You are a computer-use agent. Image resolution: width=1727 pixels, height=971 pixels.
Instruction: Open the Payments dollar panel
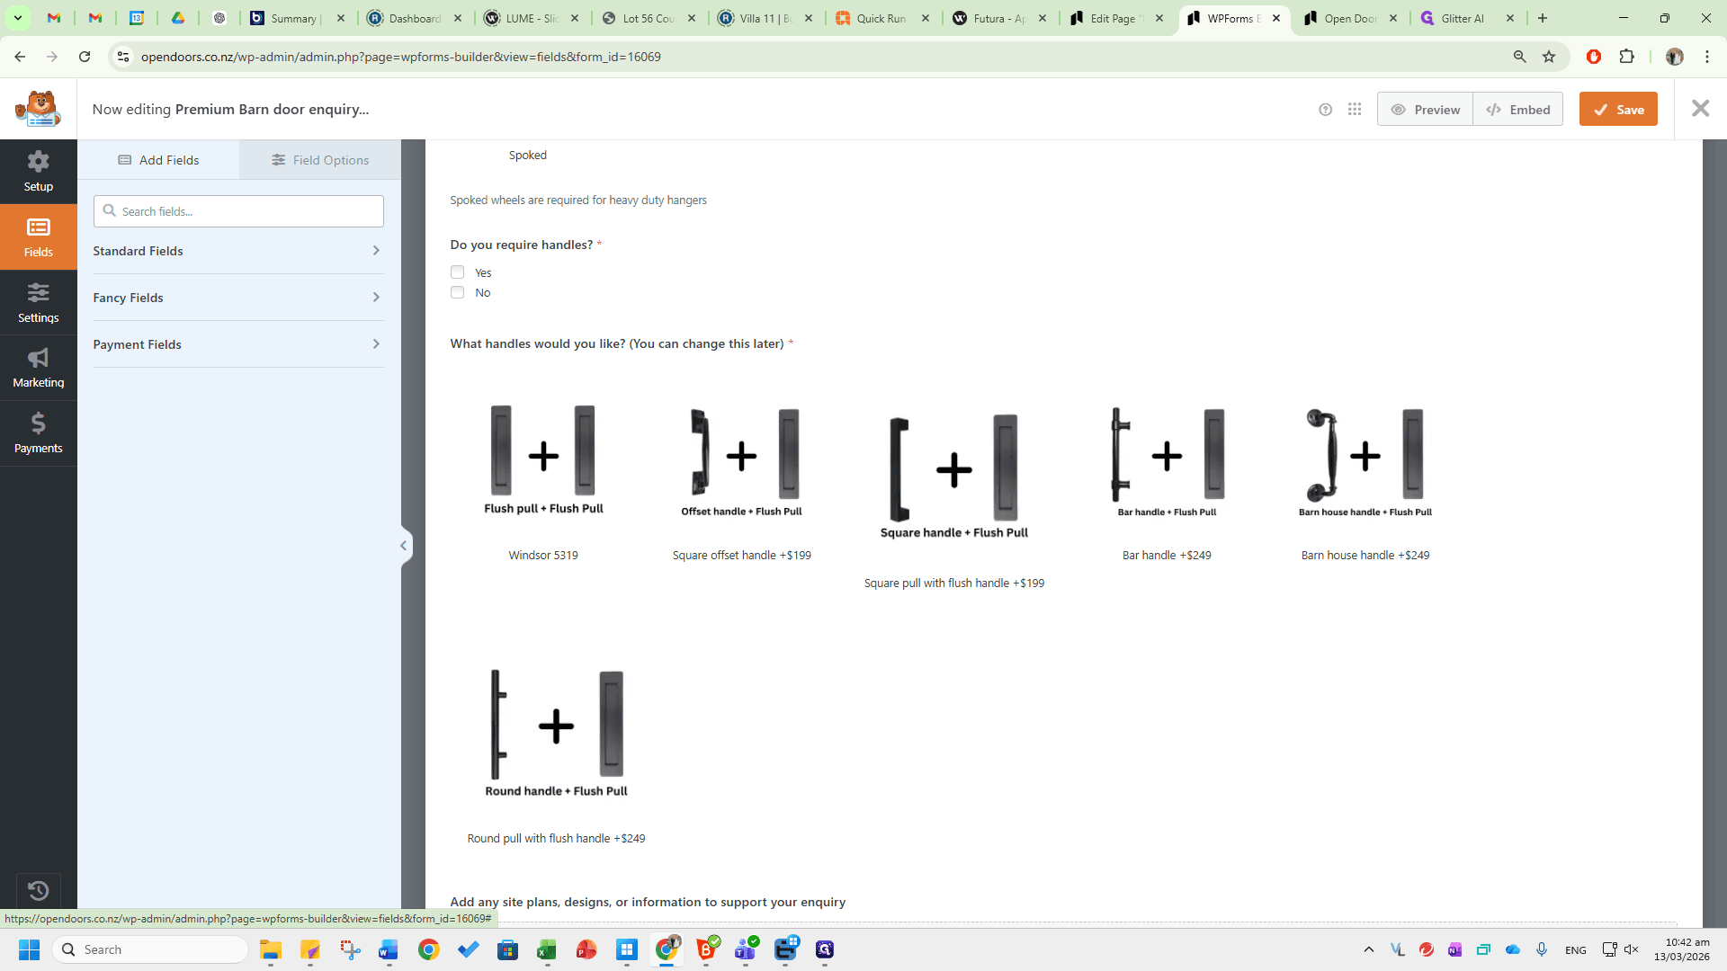[x=39, y=433]
